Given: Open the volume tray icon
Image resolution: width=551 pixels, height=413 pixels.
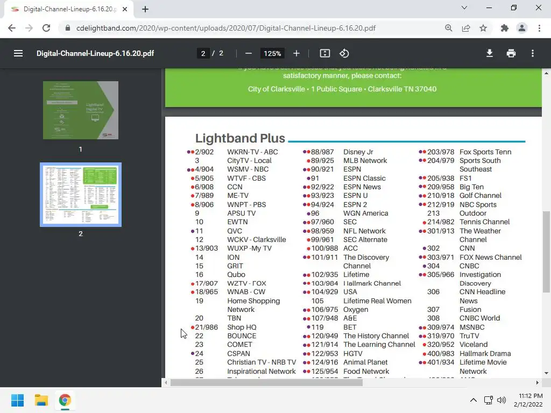Looking at the screenshot, I should tap(501, 400).
